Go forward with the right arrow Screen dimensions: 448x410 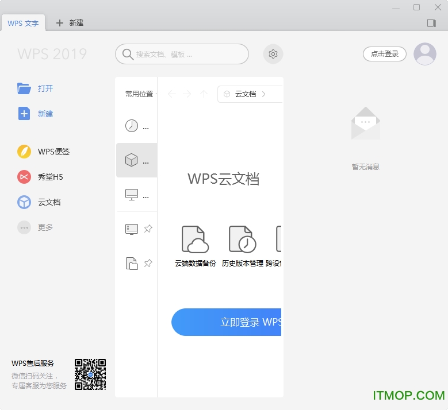(187, 94)
